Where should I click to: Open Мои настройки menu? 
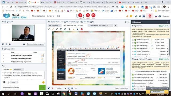[38, 16]
